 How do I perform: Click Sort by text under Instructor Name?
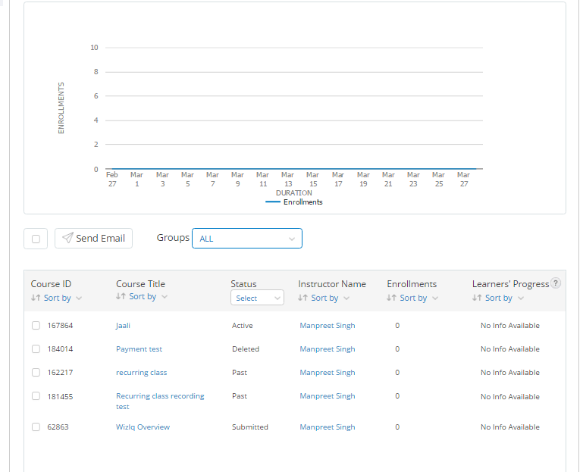324,298
